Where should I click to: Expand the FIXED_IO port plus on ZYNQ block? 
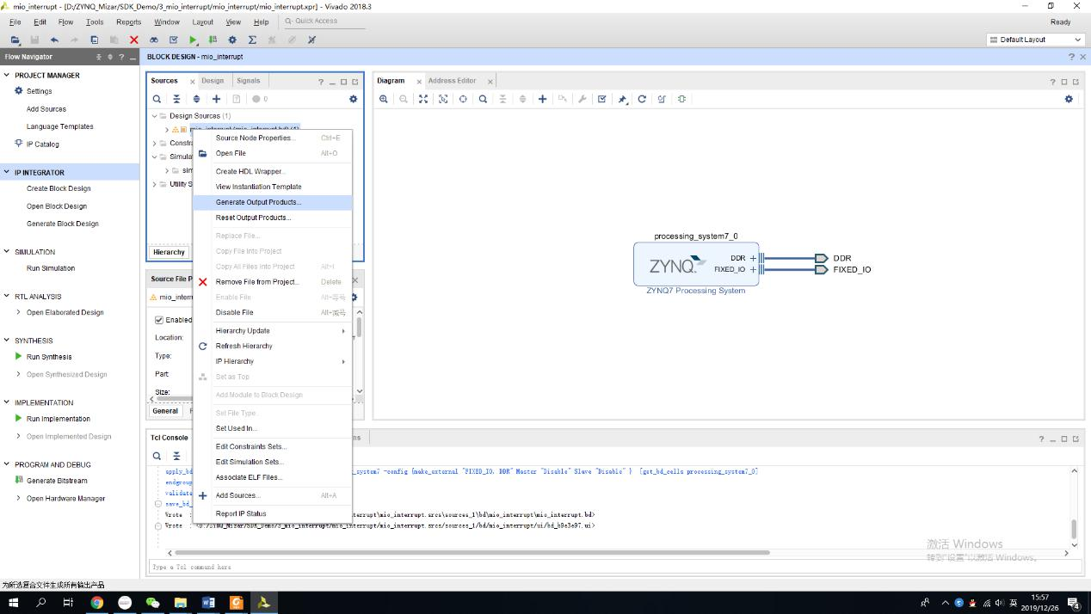753,269
